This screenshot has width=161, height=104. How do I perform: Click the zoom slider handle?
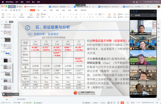point(148,103)
